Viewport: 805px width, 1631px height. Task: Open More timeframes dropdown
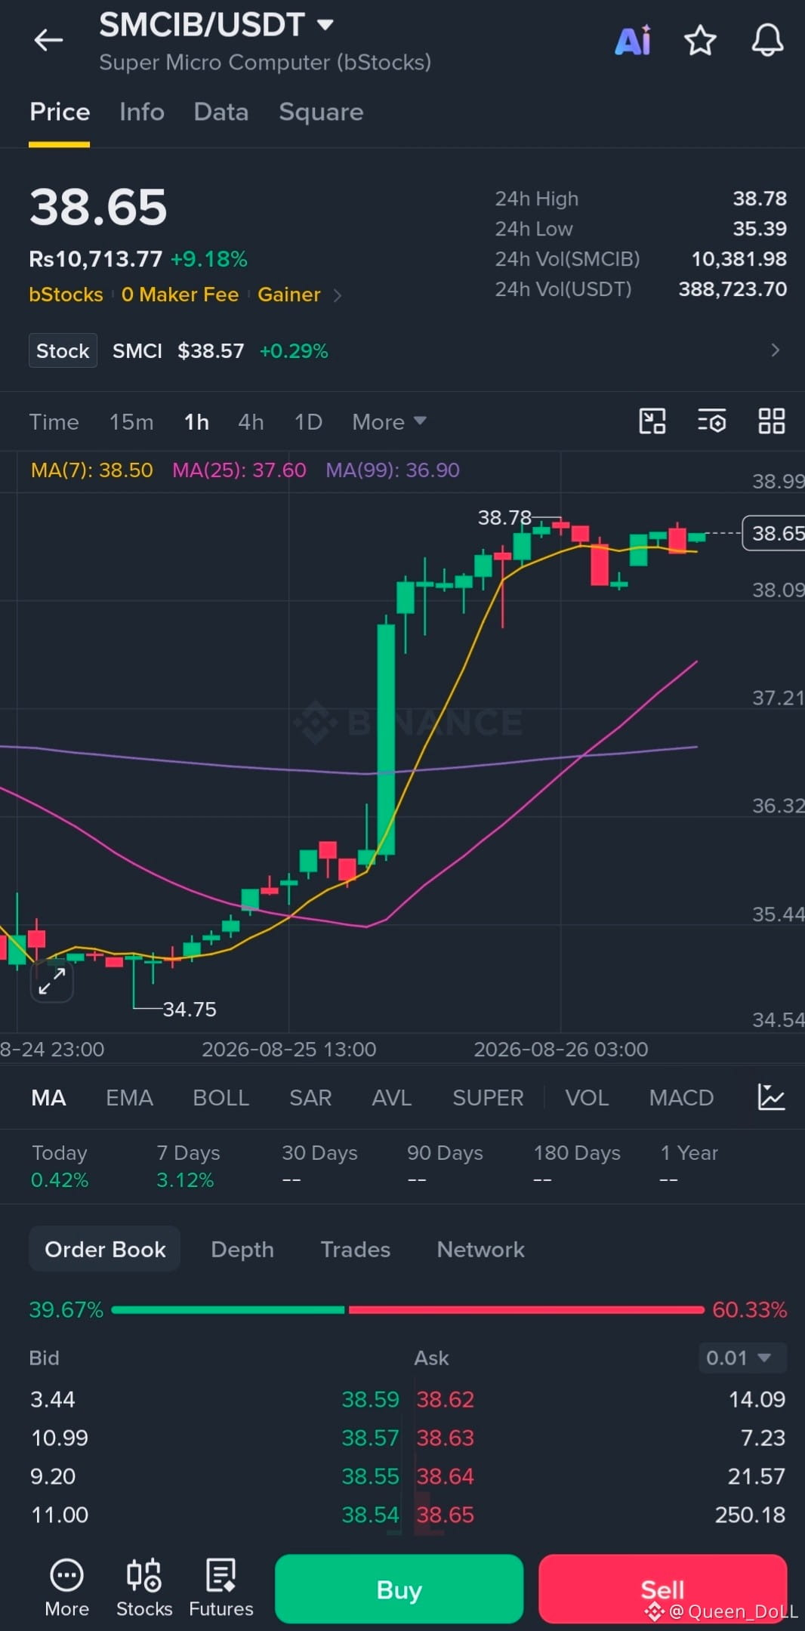click(389, 421)
